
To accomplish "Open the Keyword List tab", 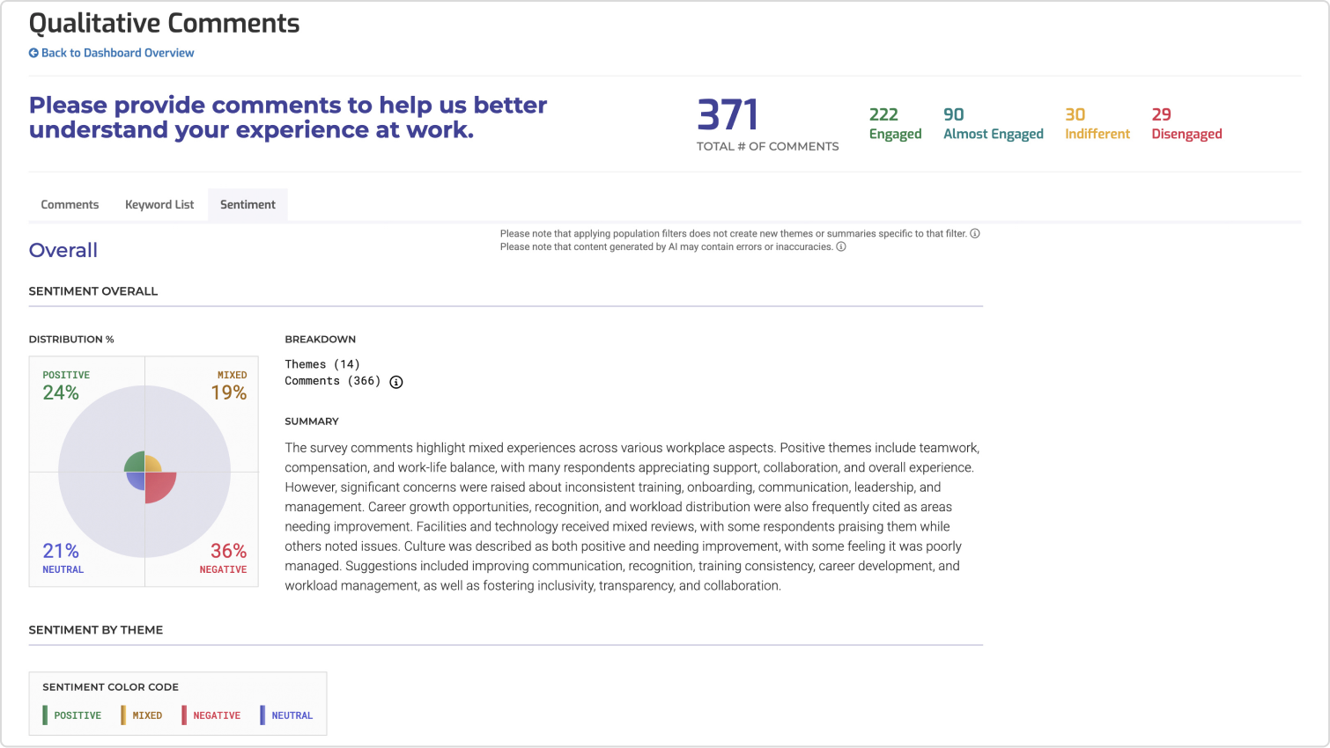I will click(x=159, y=204).
